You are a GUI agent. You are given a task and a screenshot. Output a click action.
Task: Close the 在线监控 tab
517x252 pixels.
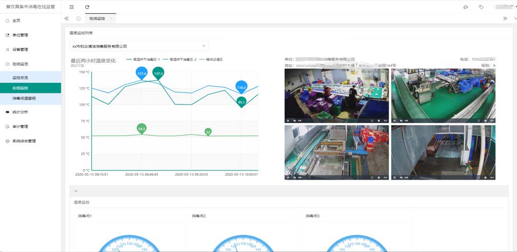(x=112, y=19)
